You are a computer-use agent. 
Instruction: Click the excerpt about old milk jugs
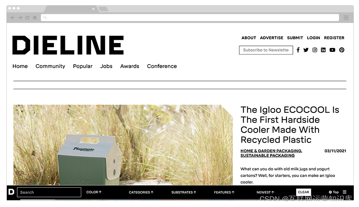click(288, 175)
